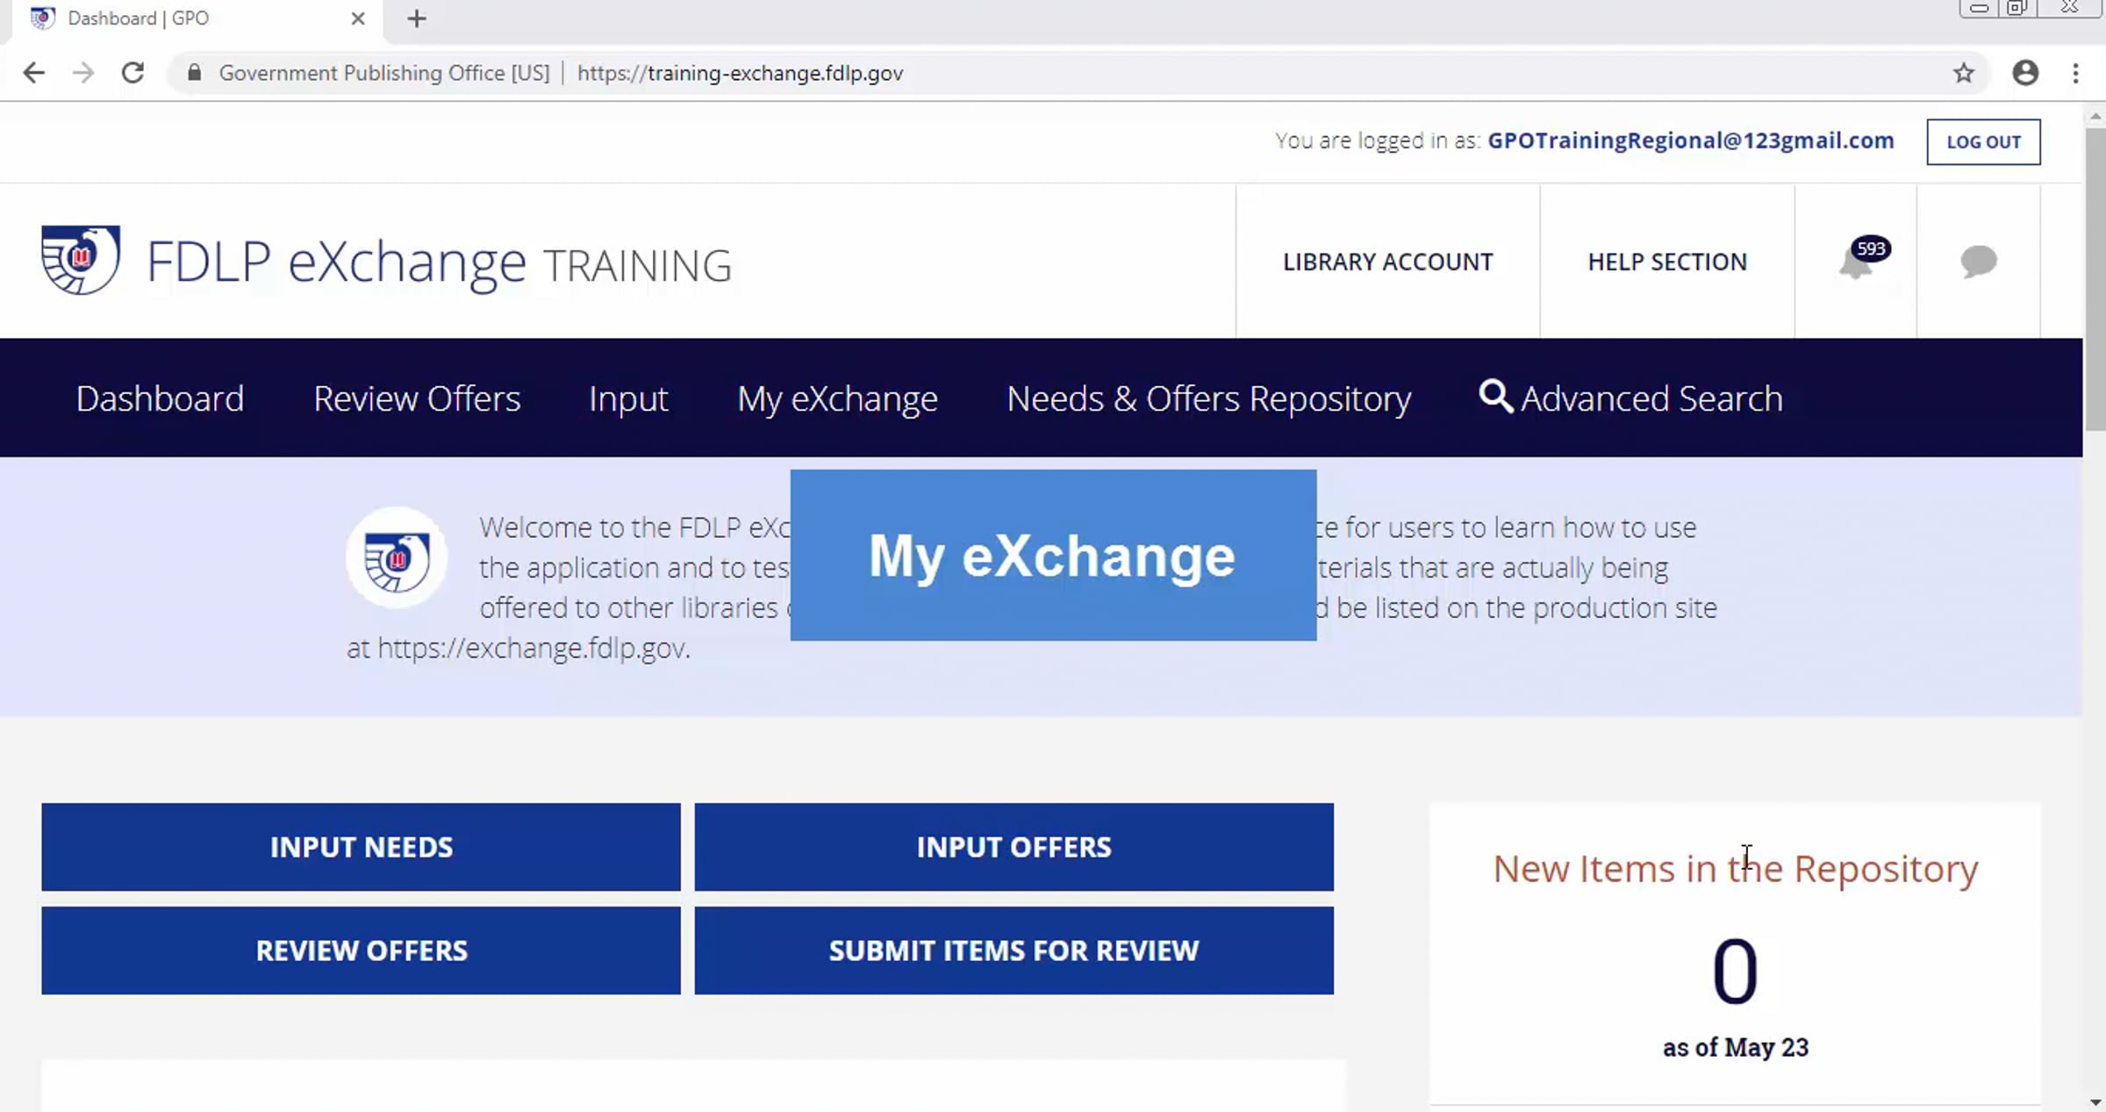This screenshot has width=2106, height=1112.
Task: Open the My eXchange navigation menu item
Action: pyautogui.click(x=837, y=399)
